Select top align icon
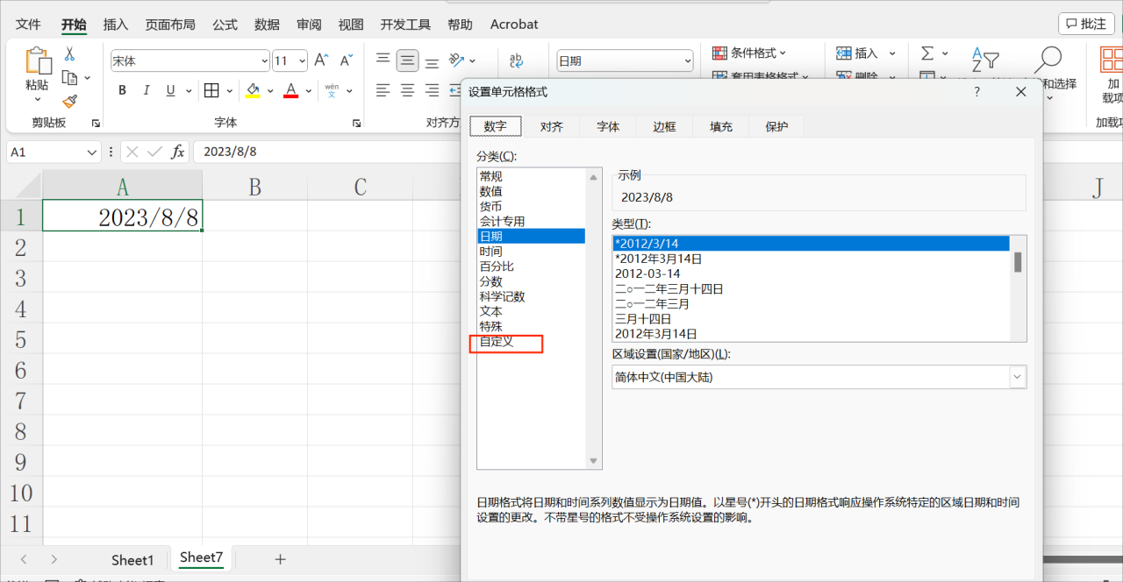This screenshot has width=1123, height=582. [x=383, y=59]
